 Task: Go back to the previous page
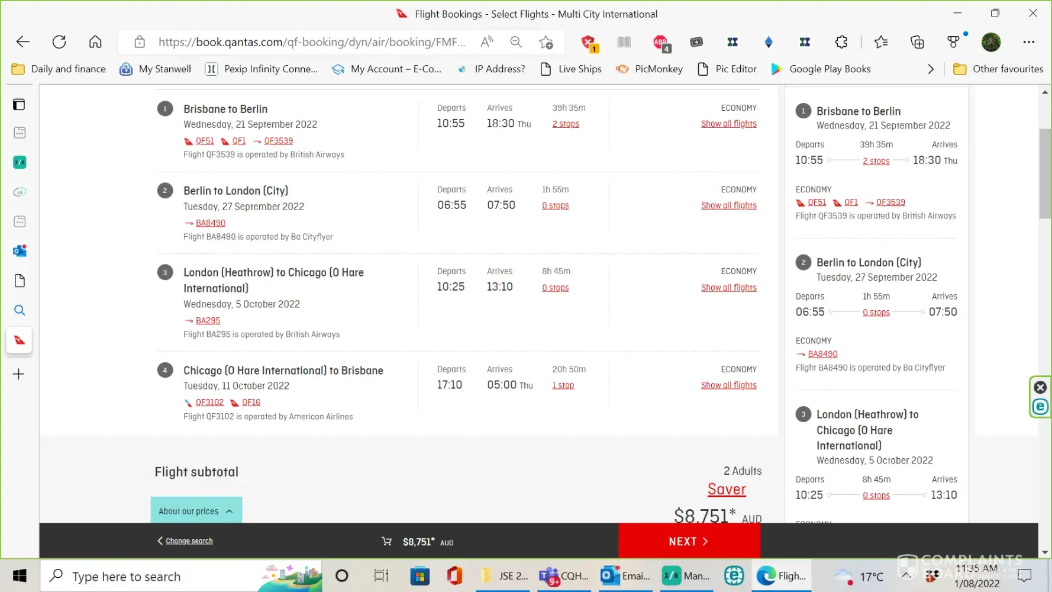(x=23, y=42)
